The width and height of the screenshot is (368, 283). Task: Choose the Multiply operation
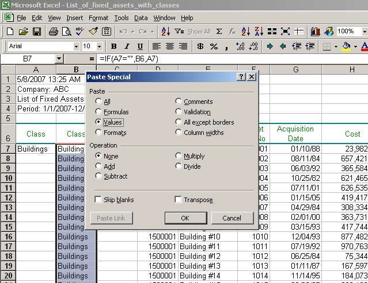coord(179,156)
